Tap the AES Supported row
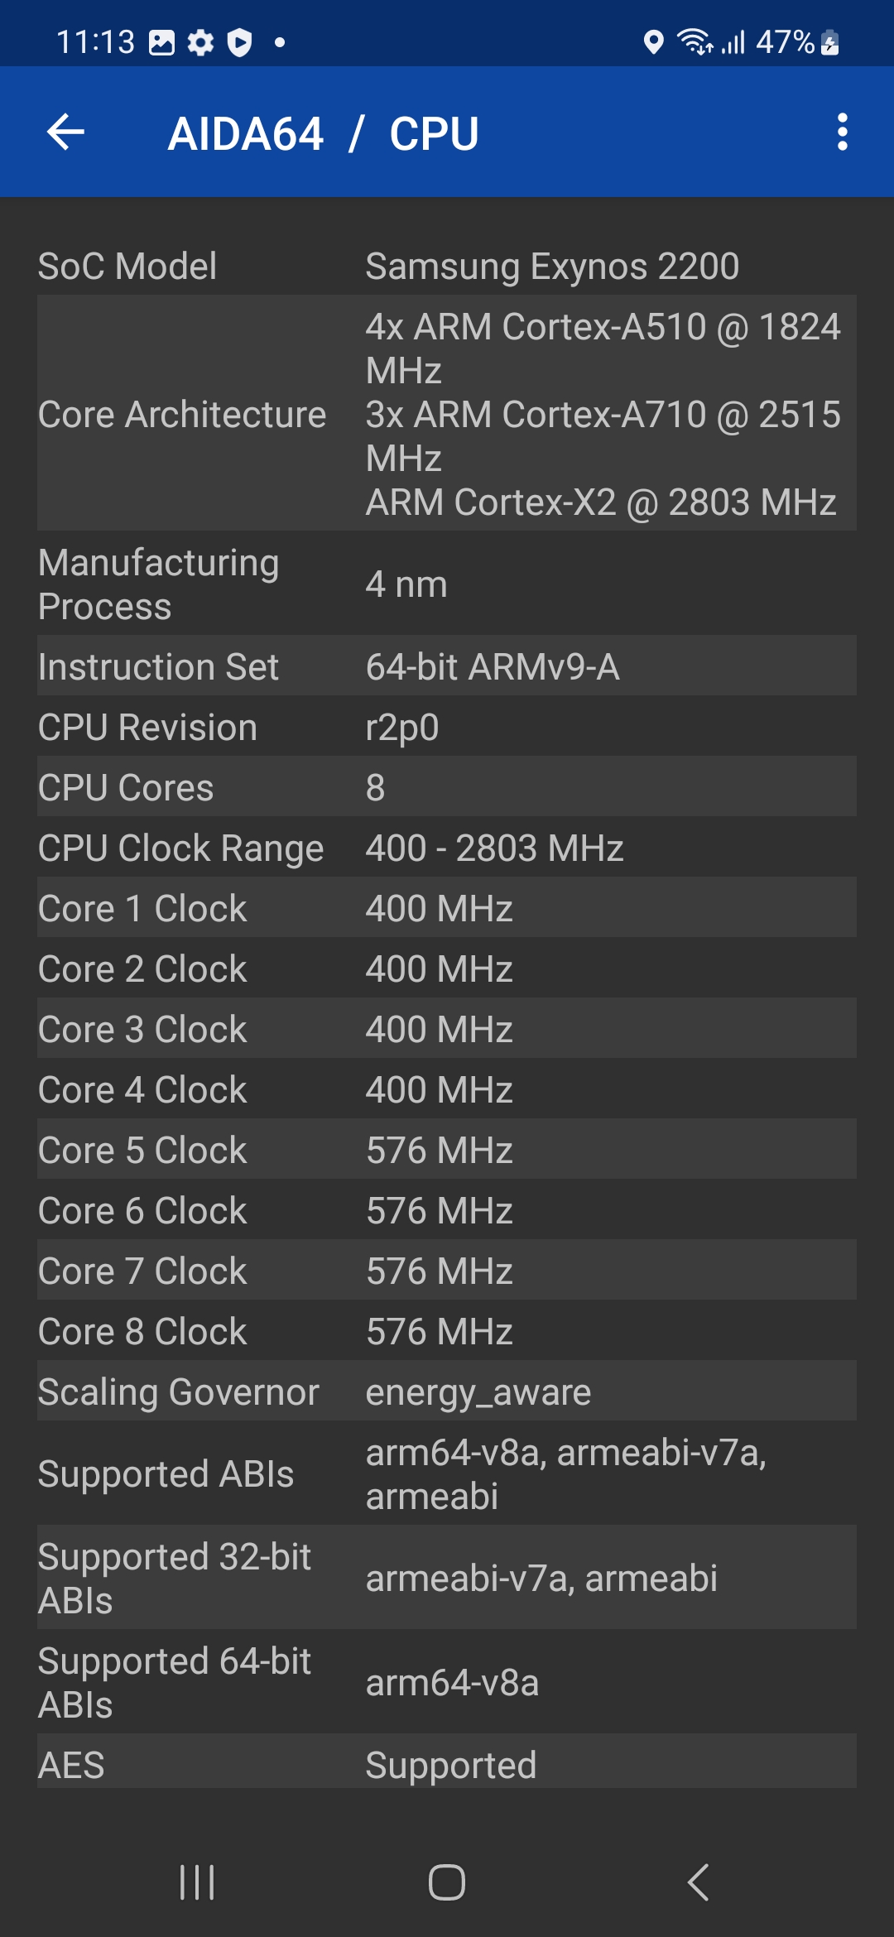 447,1765
